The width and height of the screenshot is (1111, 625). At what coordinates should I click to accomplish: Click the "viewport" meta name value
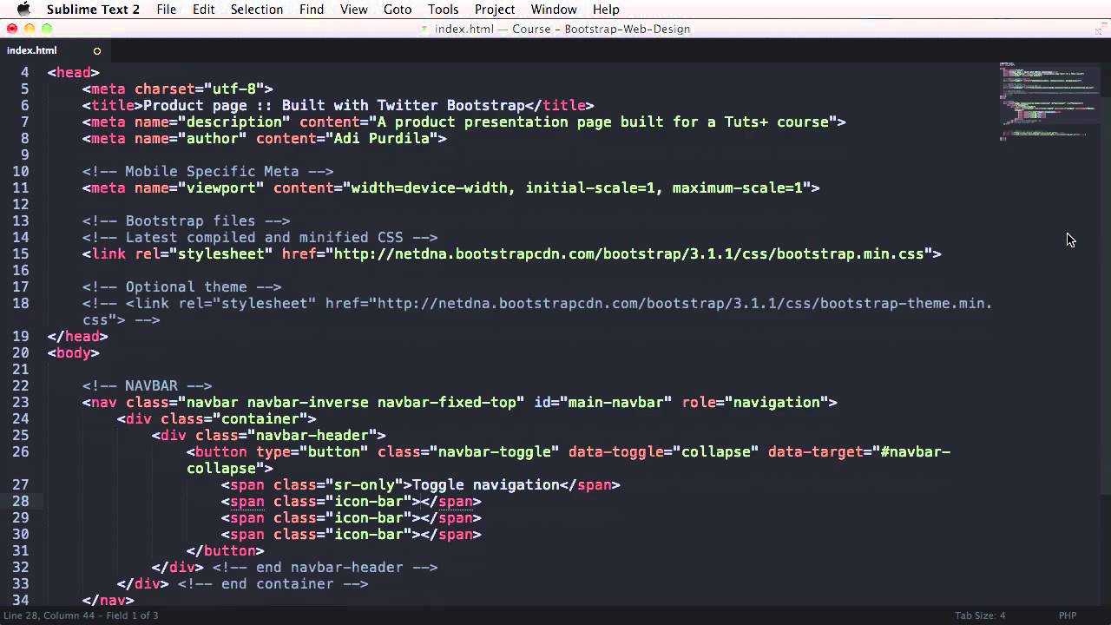(221, 188)
